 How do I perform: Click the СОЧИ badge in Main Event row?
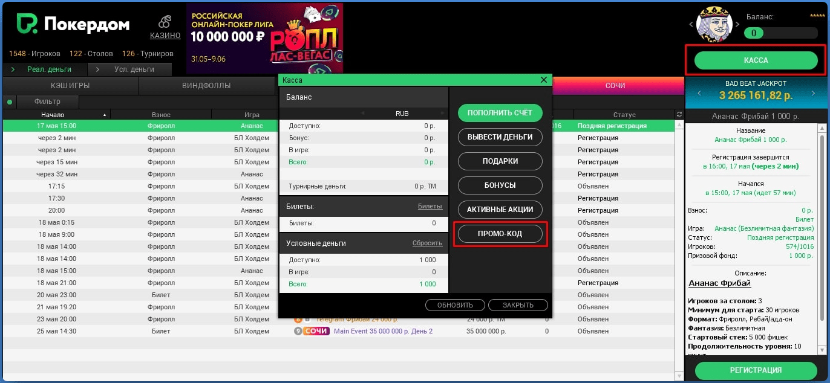tap(316, 331)
